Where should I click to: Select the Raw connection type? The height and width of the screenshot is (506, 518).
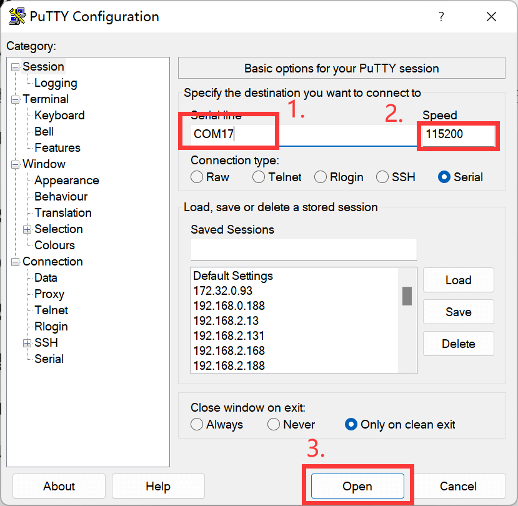(x=196, y=177)
